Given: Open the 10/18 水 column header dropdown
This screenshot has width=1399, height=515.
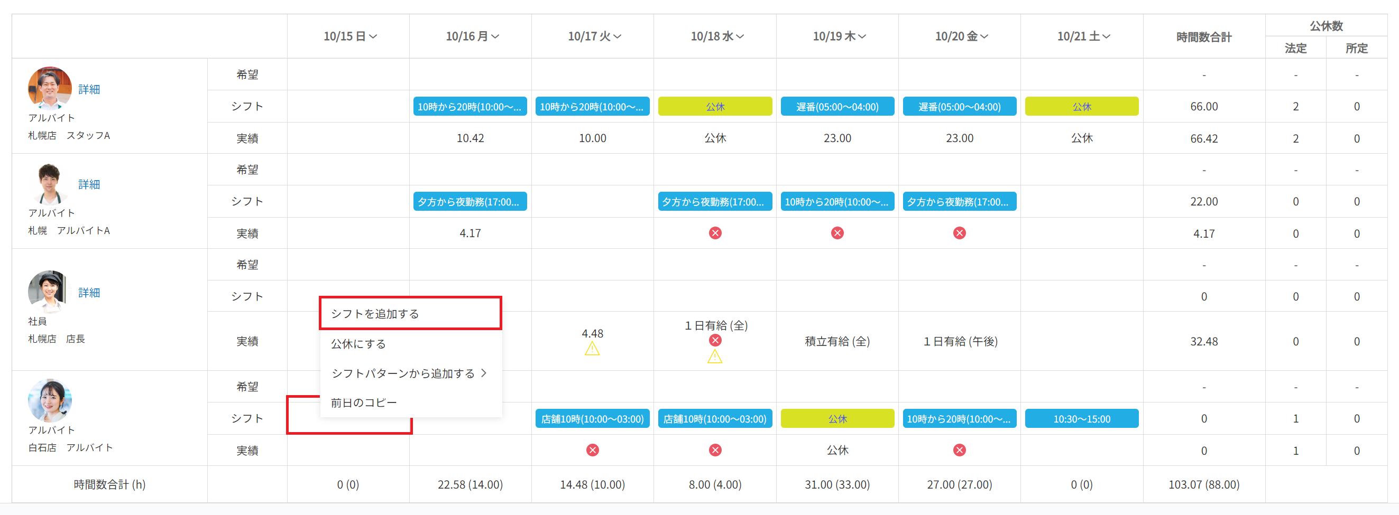Looking at the screenshot, I should (x=717, y=36).
